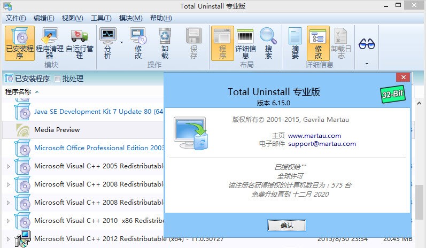Show the 摘要 details page
Image resolution: width=426 pixels, height=248 pixels.
[x=295, y=43]
